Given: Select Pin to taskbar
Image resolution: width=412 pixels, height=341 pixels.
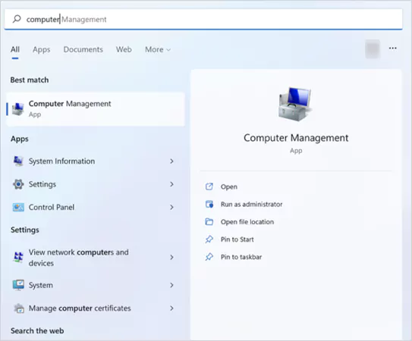Looking at the screenshot, I should coord(241,257).
